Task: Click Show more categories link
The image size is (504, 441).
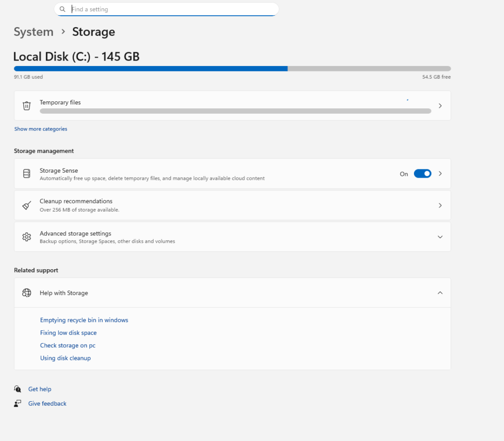Action: [x=41, y=129]
